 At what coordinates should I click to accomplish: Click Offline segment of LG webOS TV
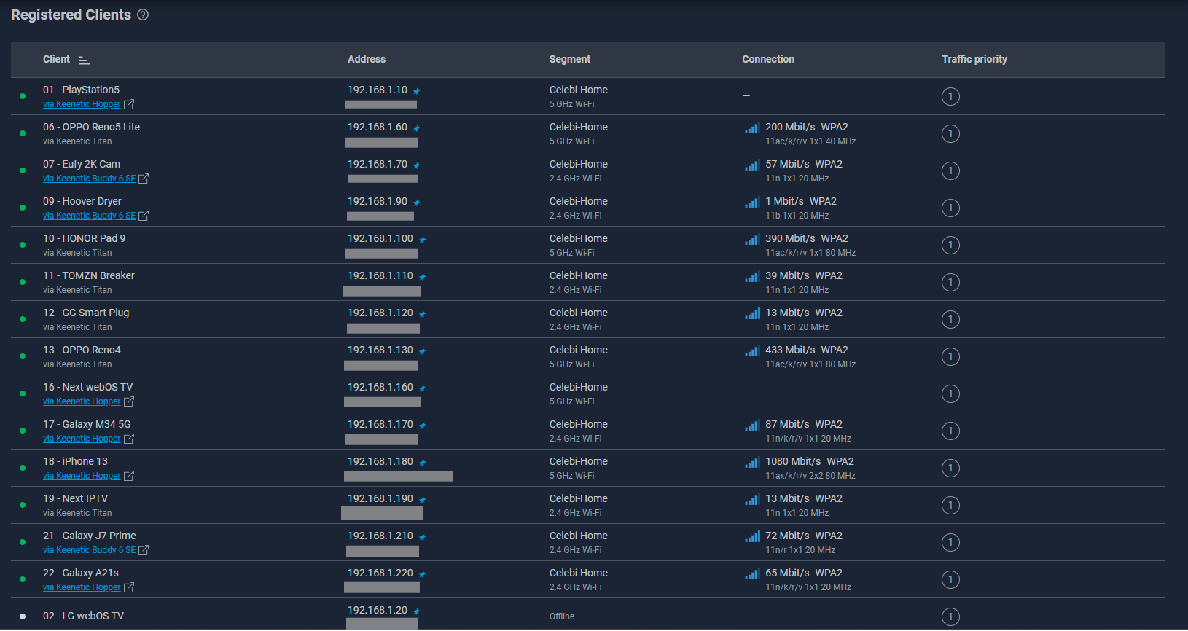tap(562, 616)
